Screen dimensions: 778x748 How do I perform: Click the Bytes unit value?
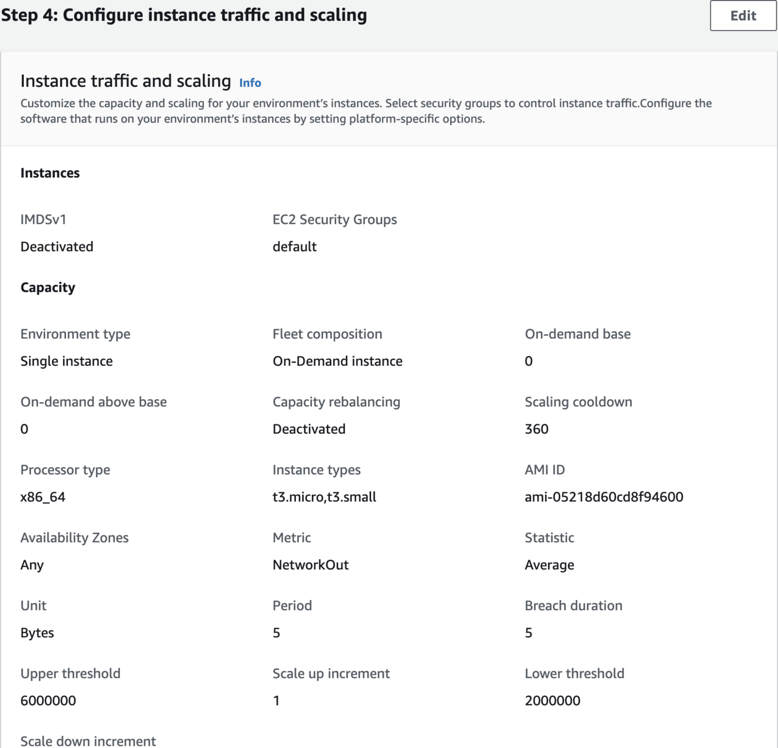(x=37, y=633)
